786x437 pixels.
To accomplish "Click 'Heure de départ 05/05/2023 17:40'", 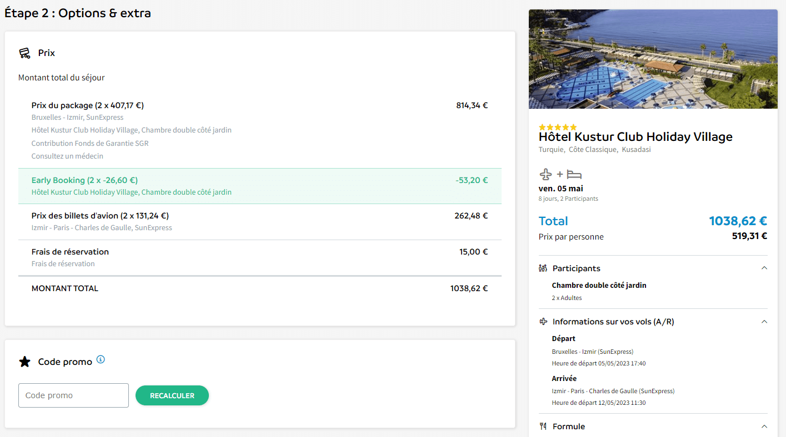I will coord(599,364).
